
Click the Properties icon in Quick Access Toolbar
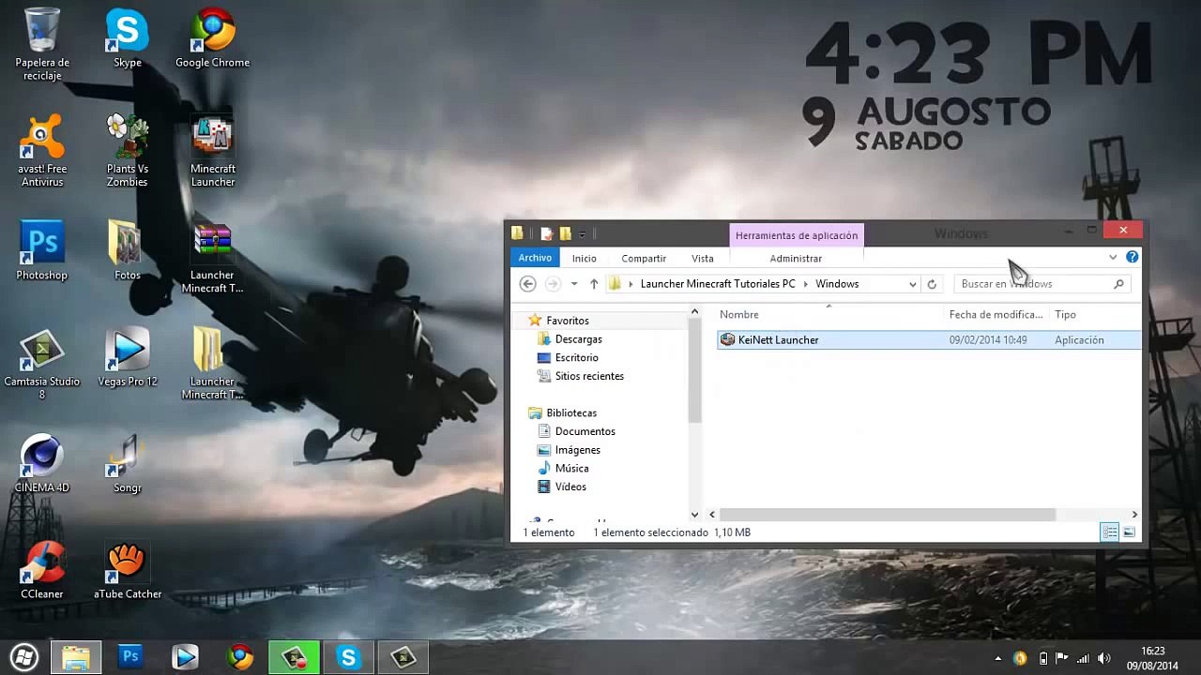546,234
